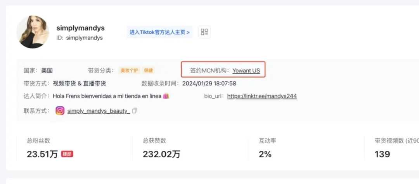
Task: Open the Yowant US MCN link
Action: pos(246,71)
